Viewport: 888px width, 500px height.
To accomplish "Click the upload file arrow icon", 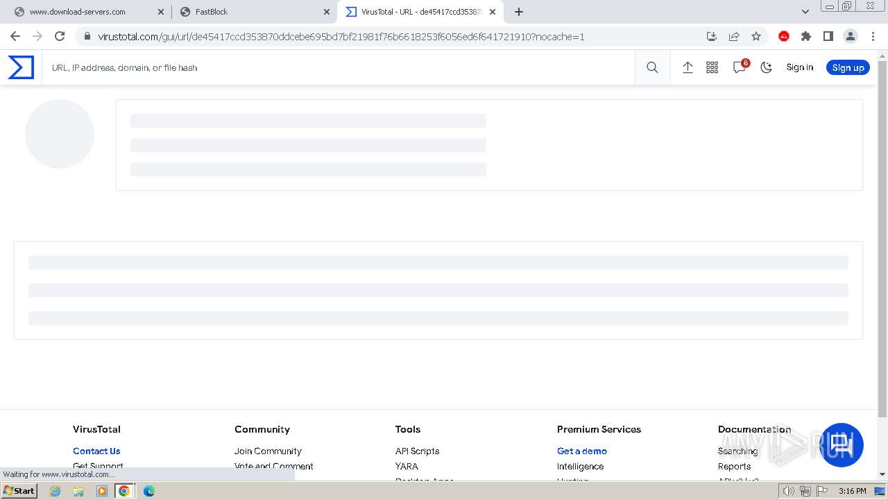I will [x=688, y=67].
